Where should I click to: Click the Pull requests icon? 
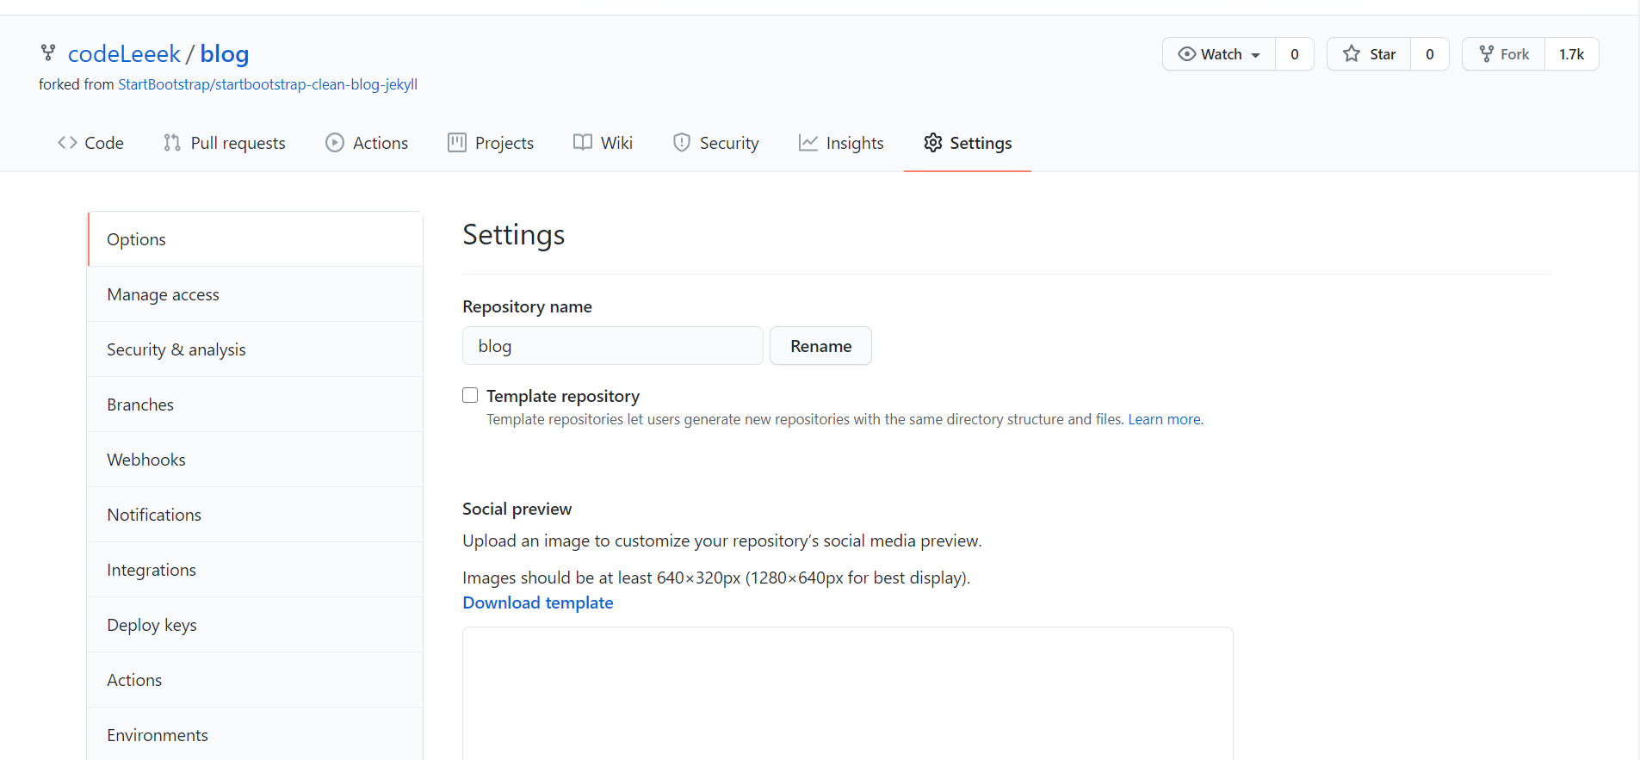172,143
